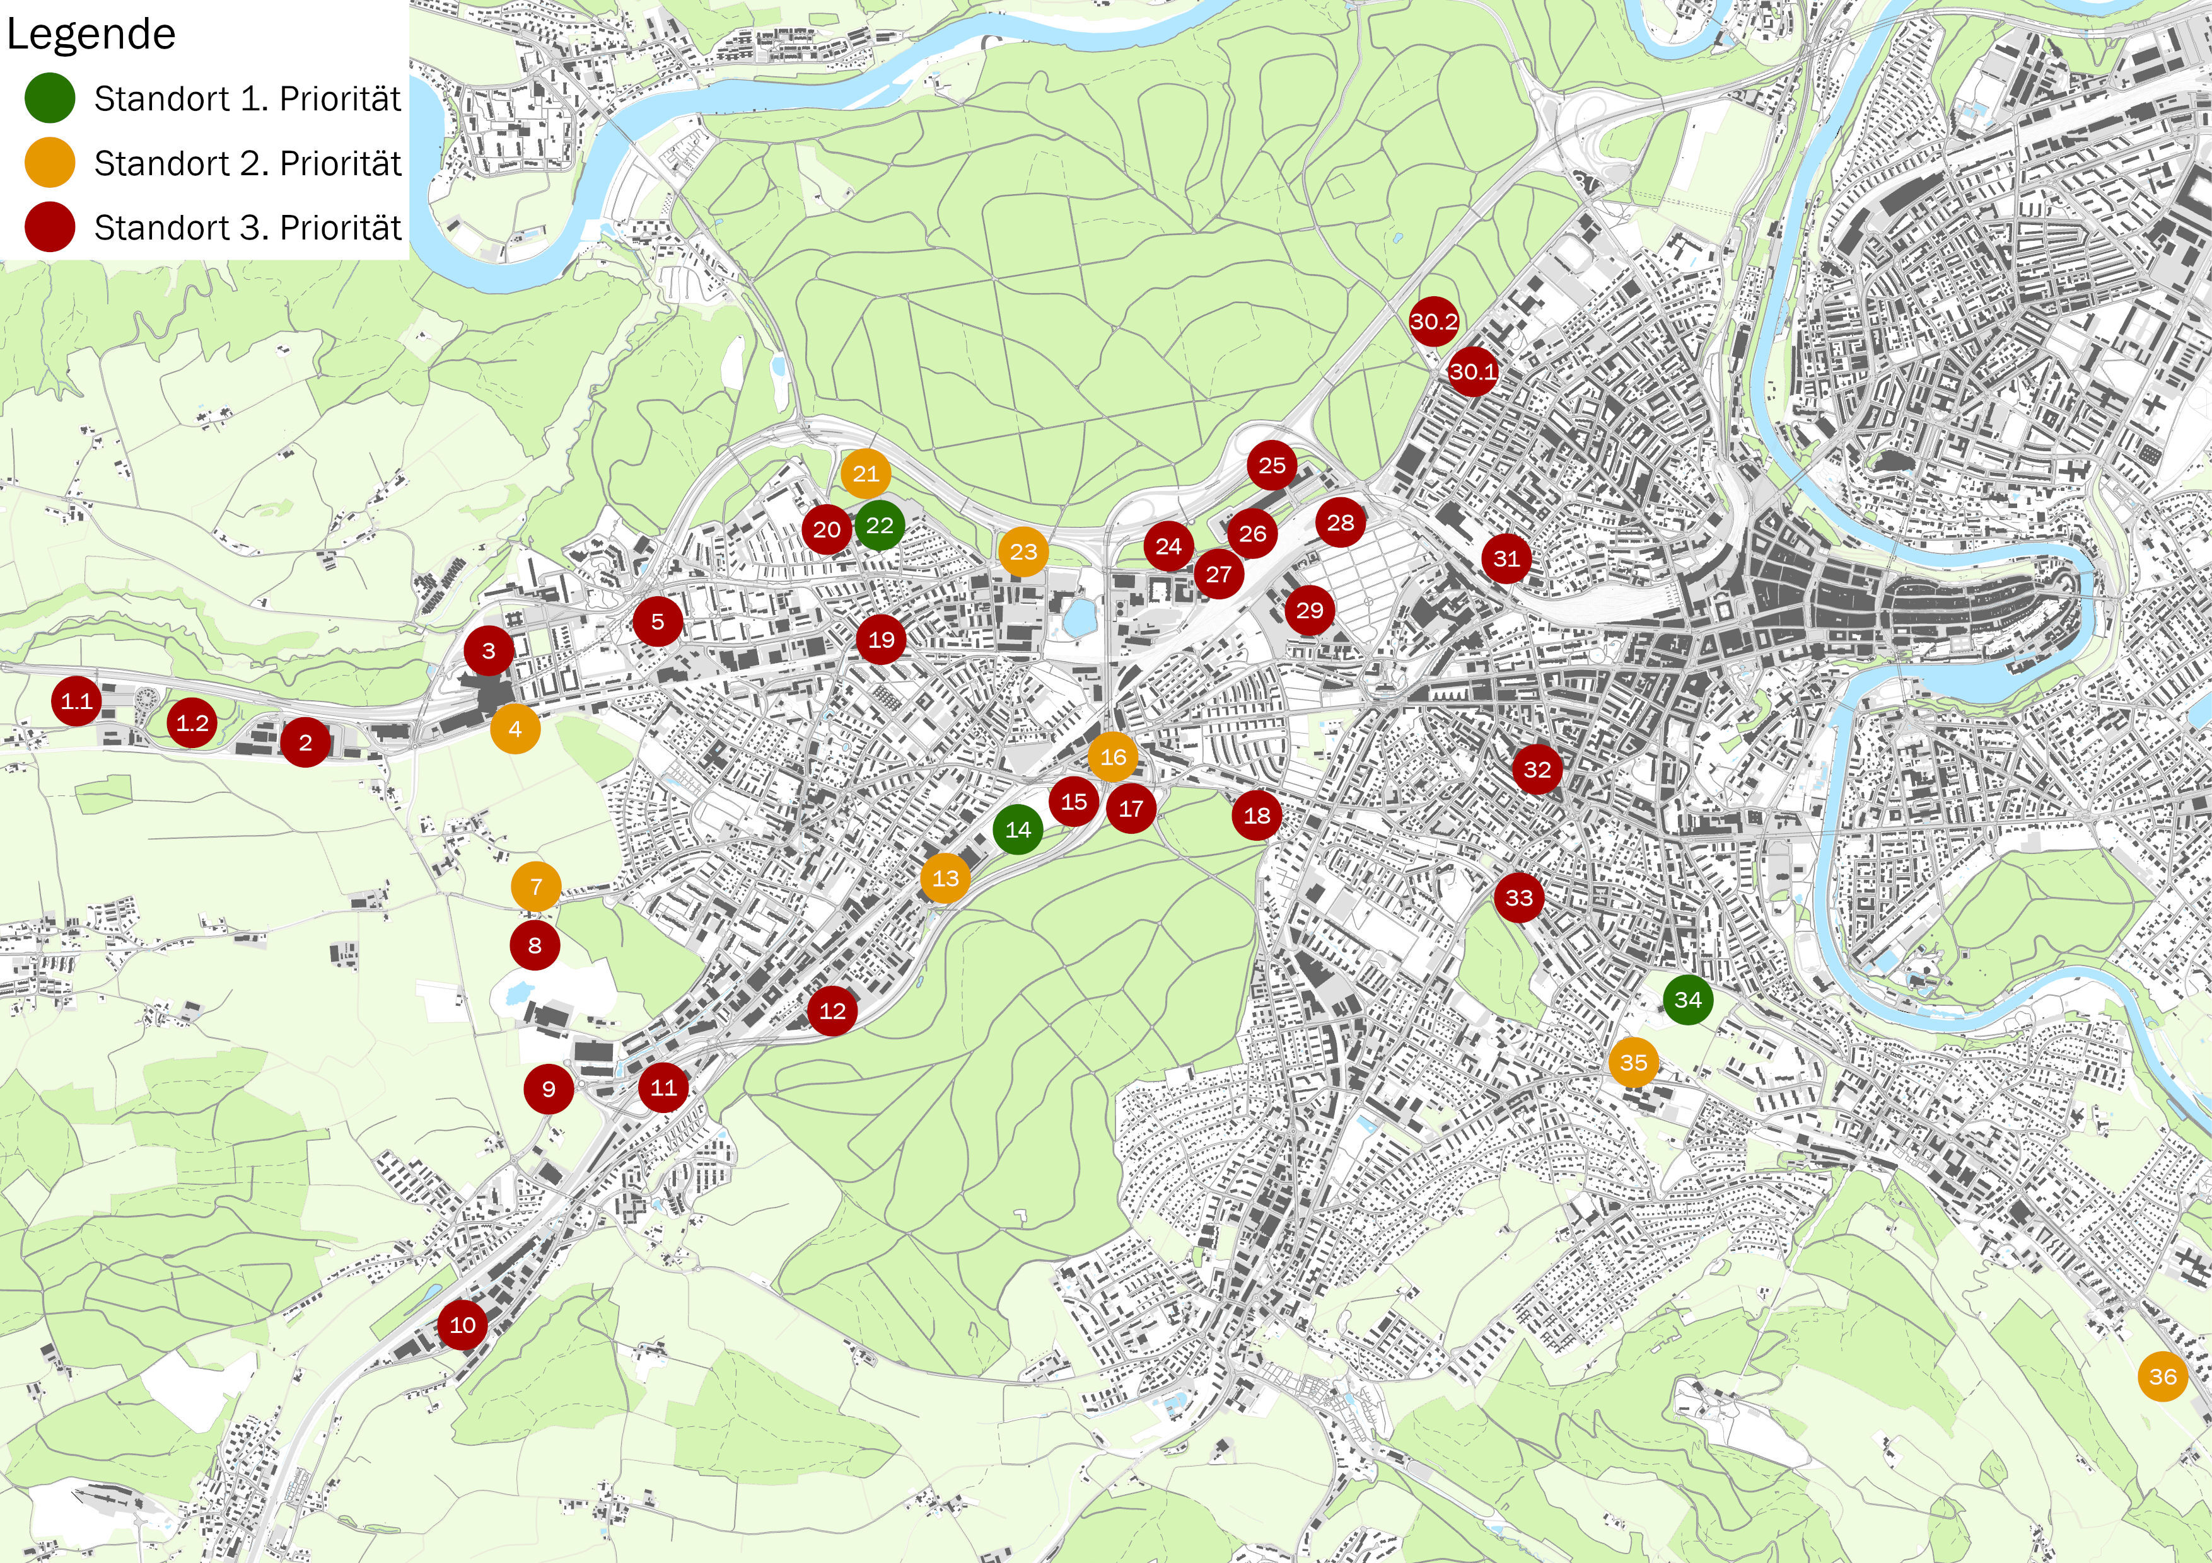Click the Standort 3. Priorität legend label
The width and height of the screenshot is (2212, 1563).
click(248, 228)
